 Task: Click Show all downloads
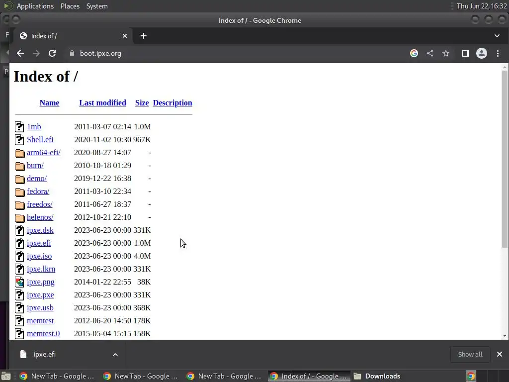(470, 354)
